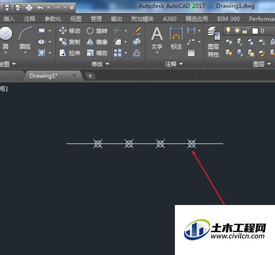Open the 附加模块 ribbon tab
The width and height of the screenshot is (275, 255).
[142, 19]
